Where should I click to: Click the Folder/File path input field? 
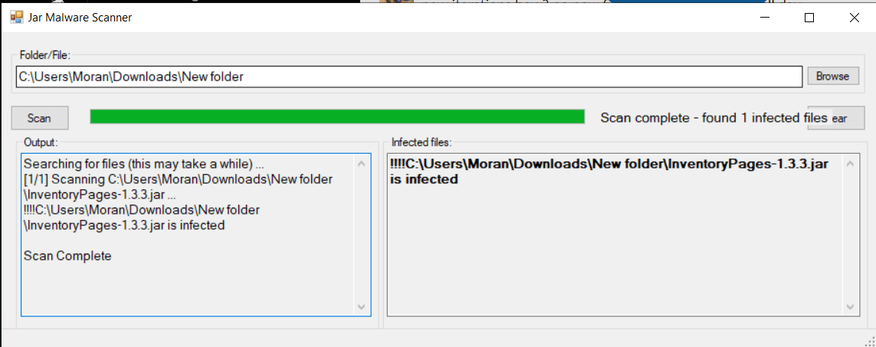409,77
